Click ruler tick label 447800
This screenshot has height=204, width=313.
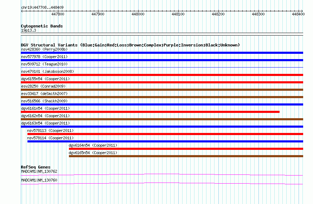[x=58, y=14]
